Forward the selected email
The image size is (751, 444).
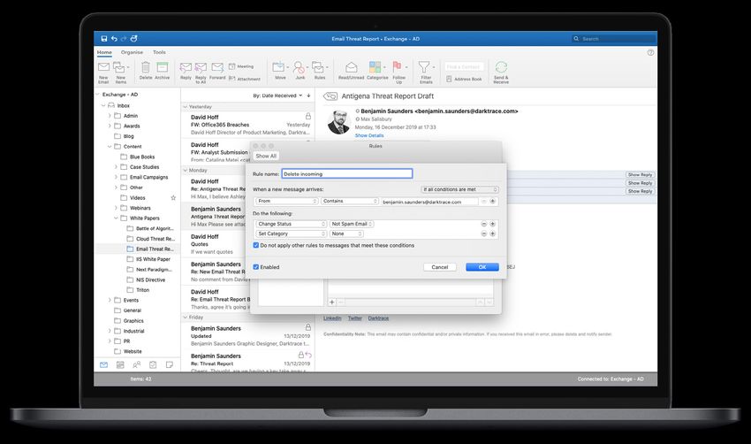point(217,70)
